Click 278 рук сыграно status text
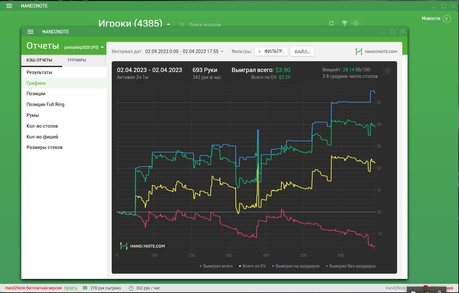Screen dimensions: 459x293 (x=105, y=288)
